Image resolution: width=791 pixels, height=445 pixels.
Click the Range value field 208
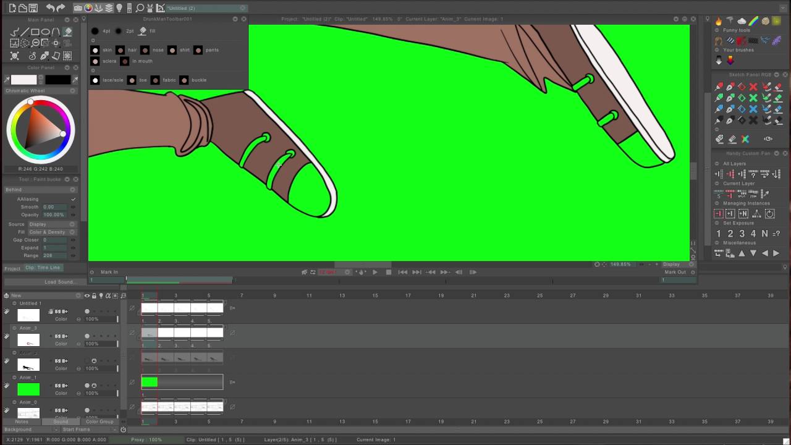tap(54, 256)
